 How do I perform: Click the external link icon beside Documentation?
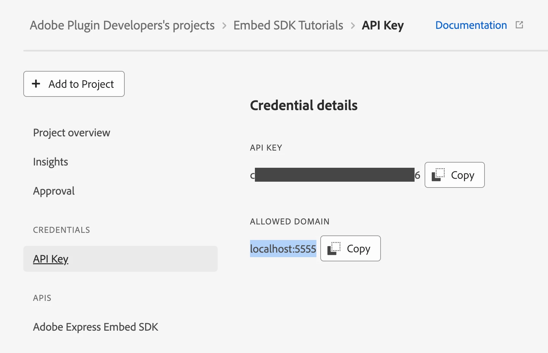click(519, 25)
